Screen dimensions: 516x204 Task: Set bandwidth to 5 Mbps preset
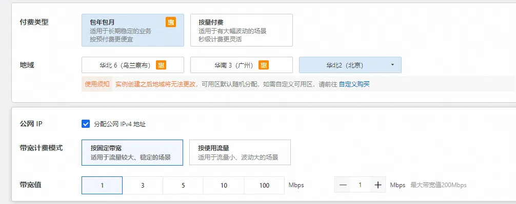click(183, 185)
